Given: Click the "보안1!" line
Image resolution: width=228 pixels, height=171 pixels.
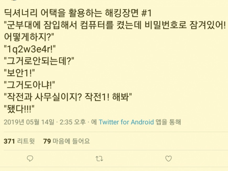Looking at the screenshot, I should tap(19, 73).
